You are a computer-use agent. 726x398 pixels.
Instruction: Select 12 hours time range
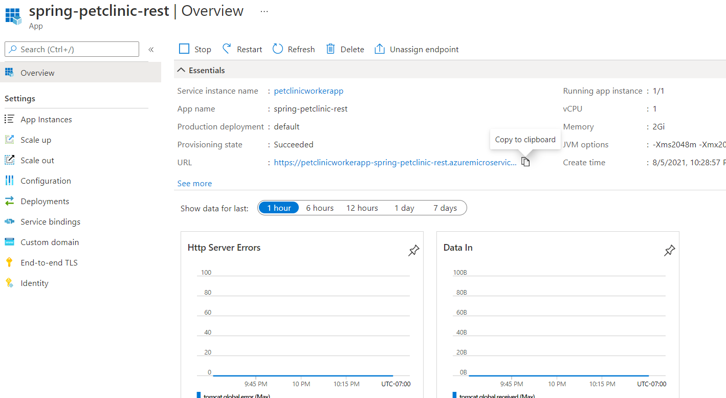[x=362, y=208]
